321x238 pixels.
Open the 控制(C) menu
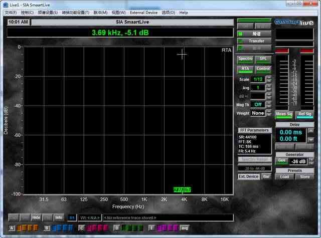click(x=27, y=13)
